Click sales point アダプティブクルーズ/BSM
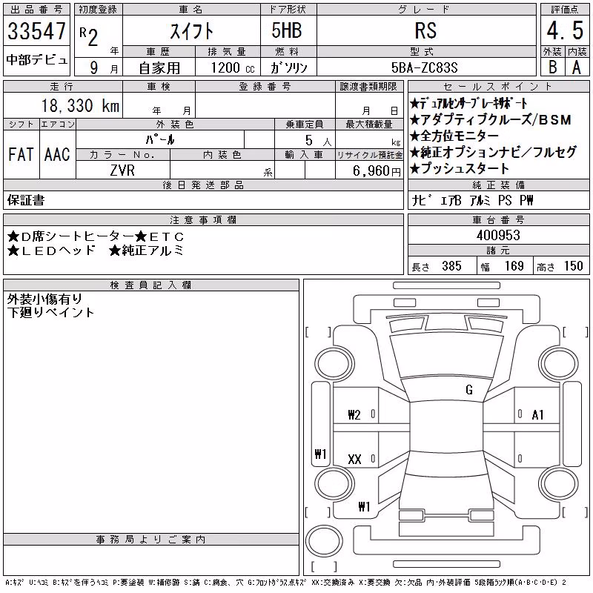This screenshot has width=593, height=593. (491, 119)
